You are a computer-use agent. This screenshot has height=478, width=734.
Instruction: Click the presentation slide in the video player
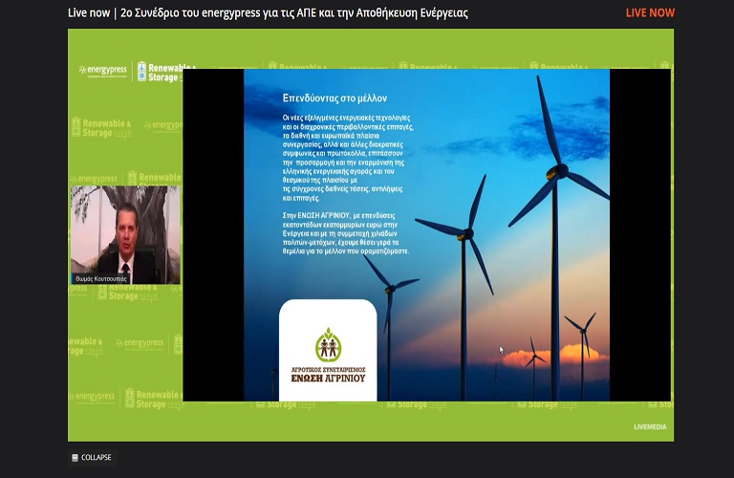point(426,235)
